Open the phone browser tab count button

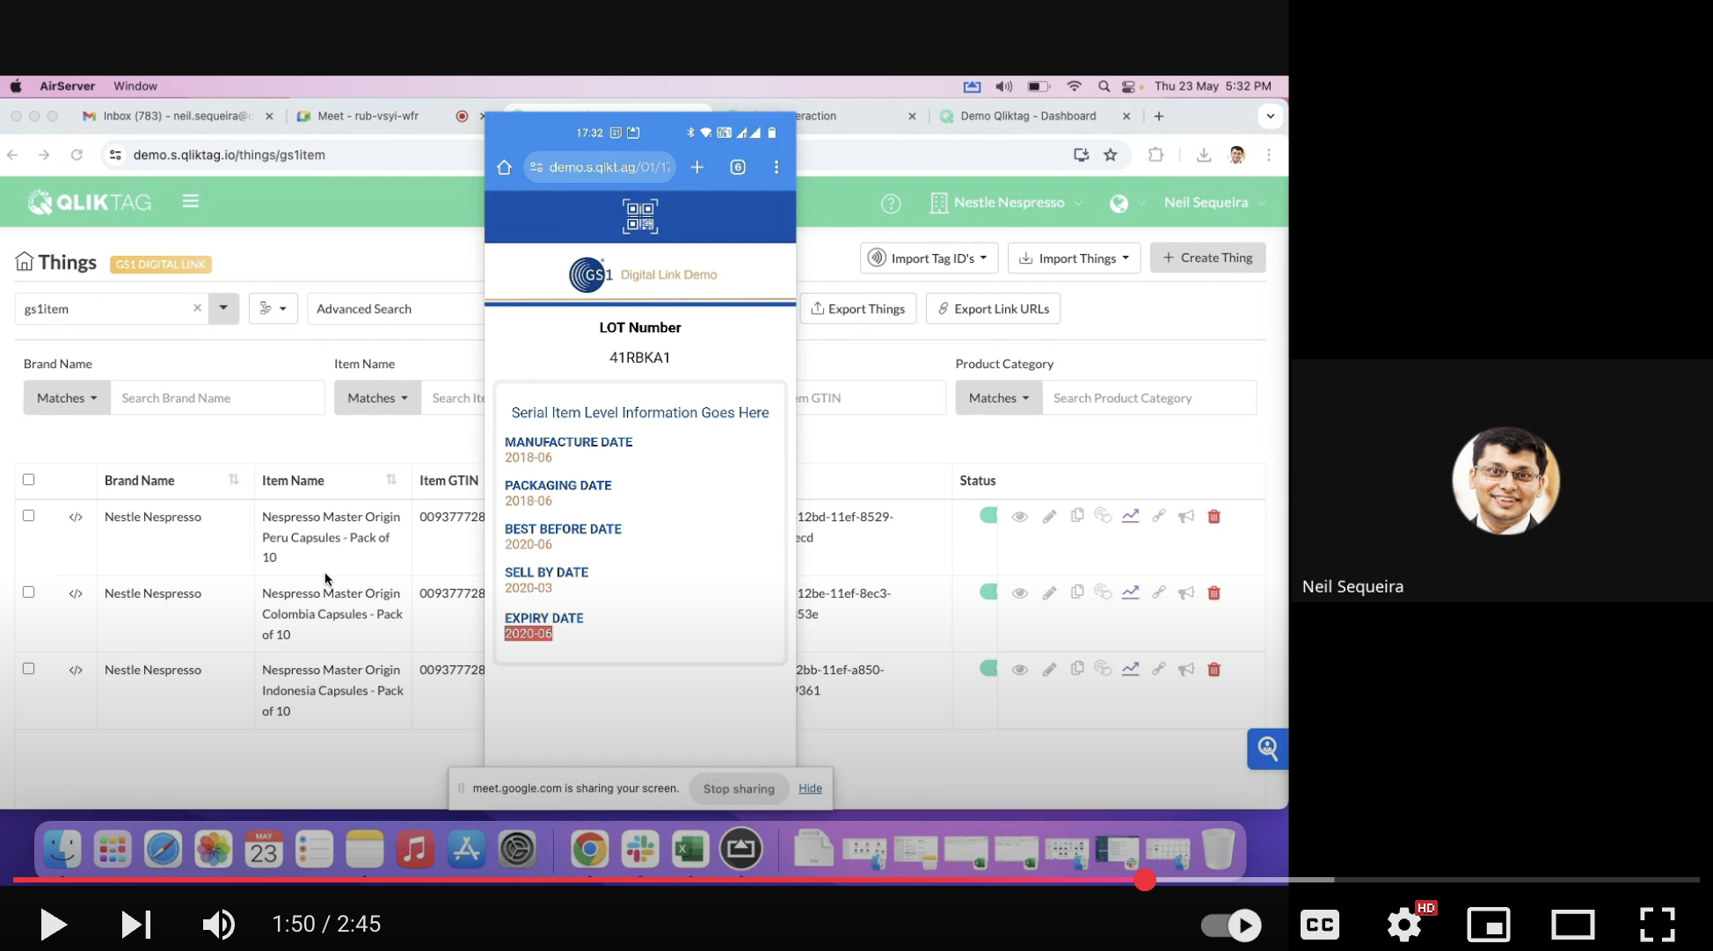pos(738,167)
